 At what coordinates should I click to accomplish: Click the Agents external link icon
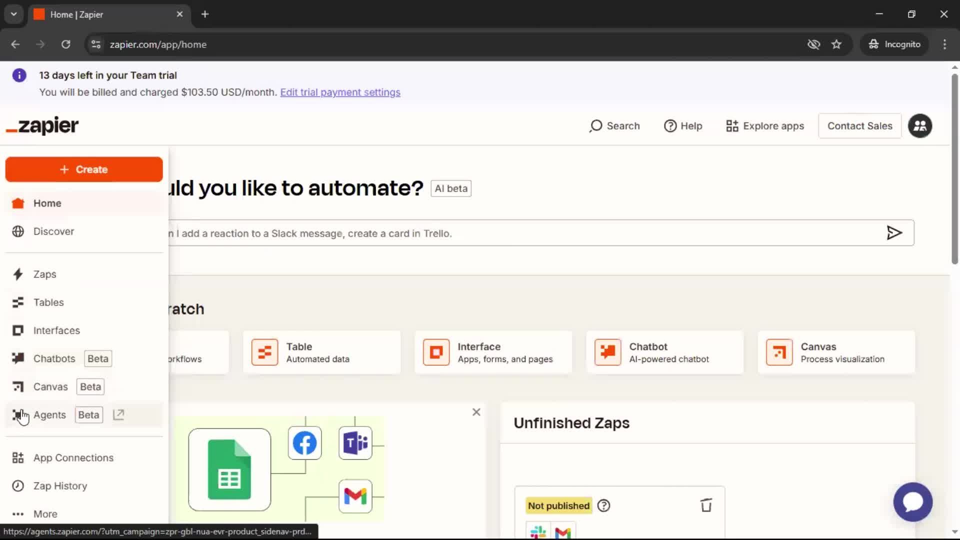(x=118, y=414)
